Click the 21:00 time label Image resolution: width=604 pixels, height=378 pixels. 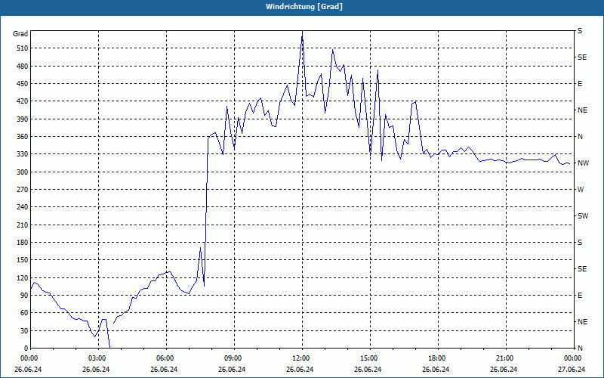(x=504, y=358)
